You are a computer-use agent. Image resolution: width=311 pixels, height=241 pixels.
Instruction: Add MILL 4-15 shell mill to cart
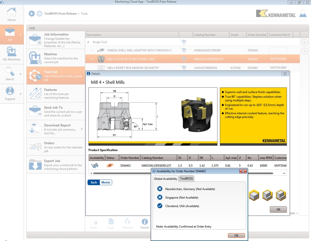(184, 59)
